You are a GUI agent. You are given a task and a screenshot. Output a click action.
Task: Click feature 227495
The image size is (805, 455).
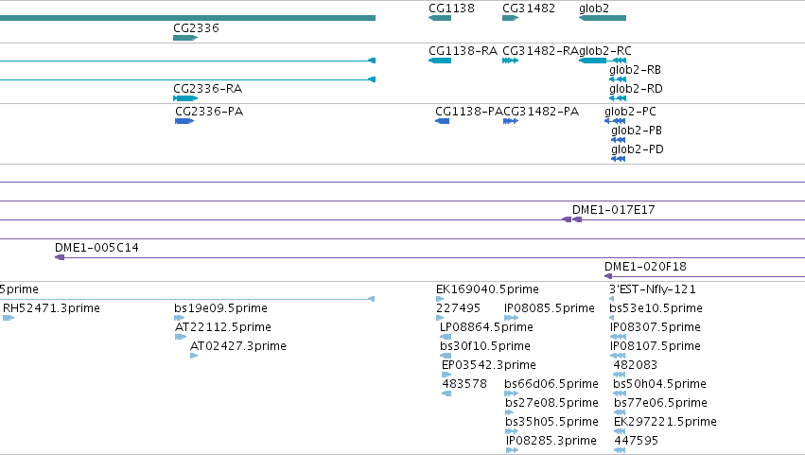tap(440, 318)
